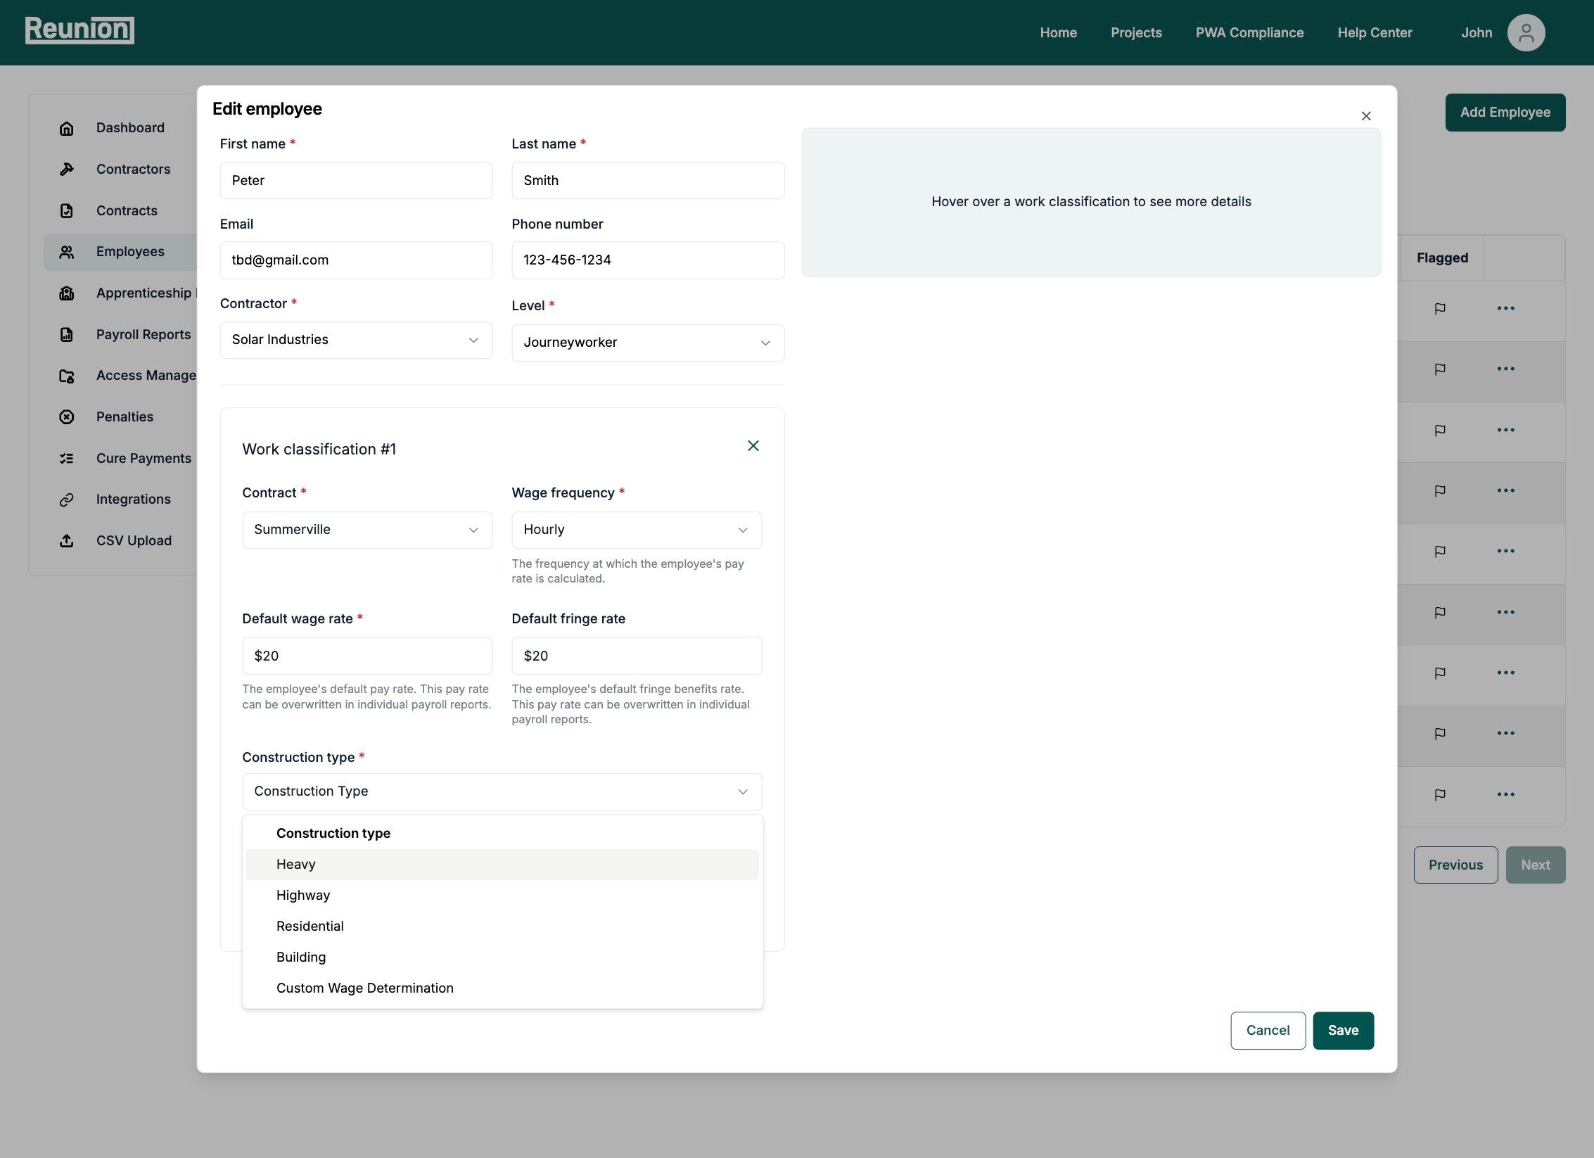Viewport: 1594px width, 1158px height.
Task: Click the Payroll Reports document icon
Action: click(x=67, y=334)
